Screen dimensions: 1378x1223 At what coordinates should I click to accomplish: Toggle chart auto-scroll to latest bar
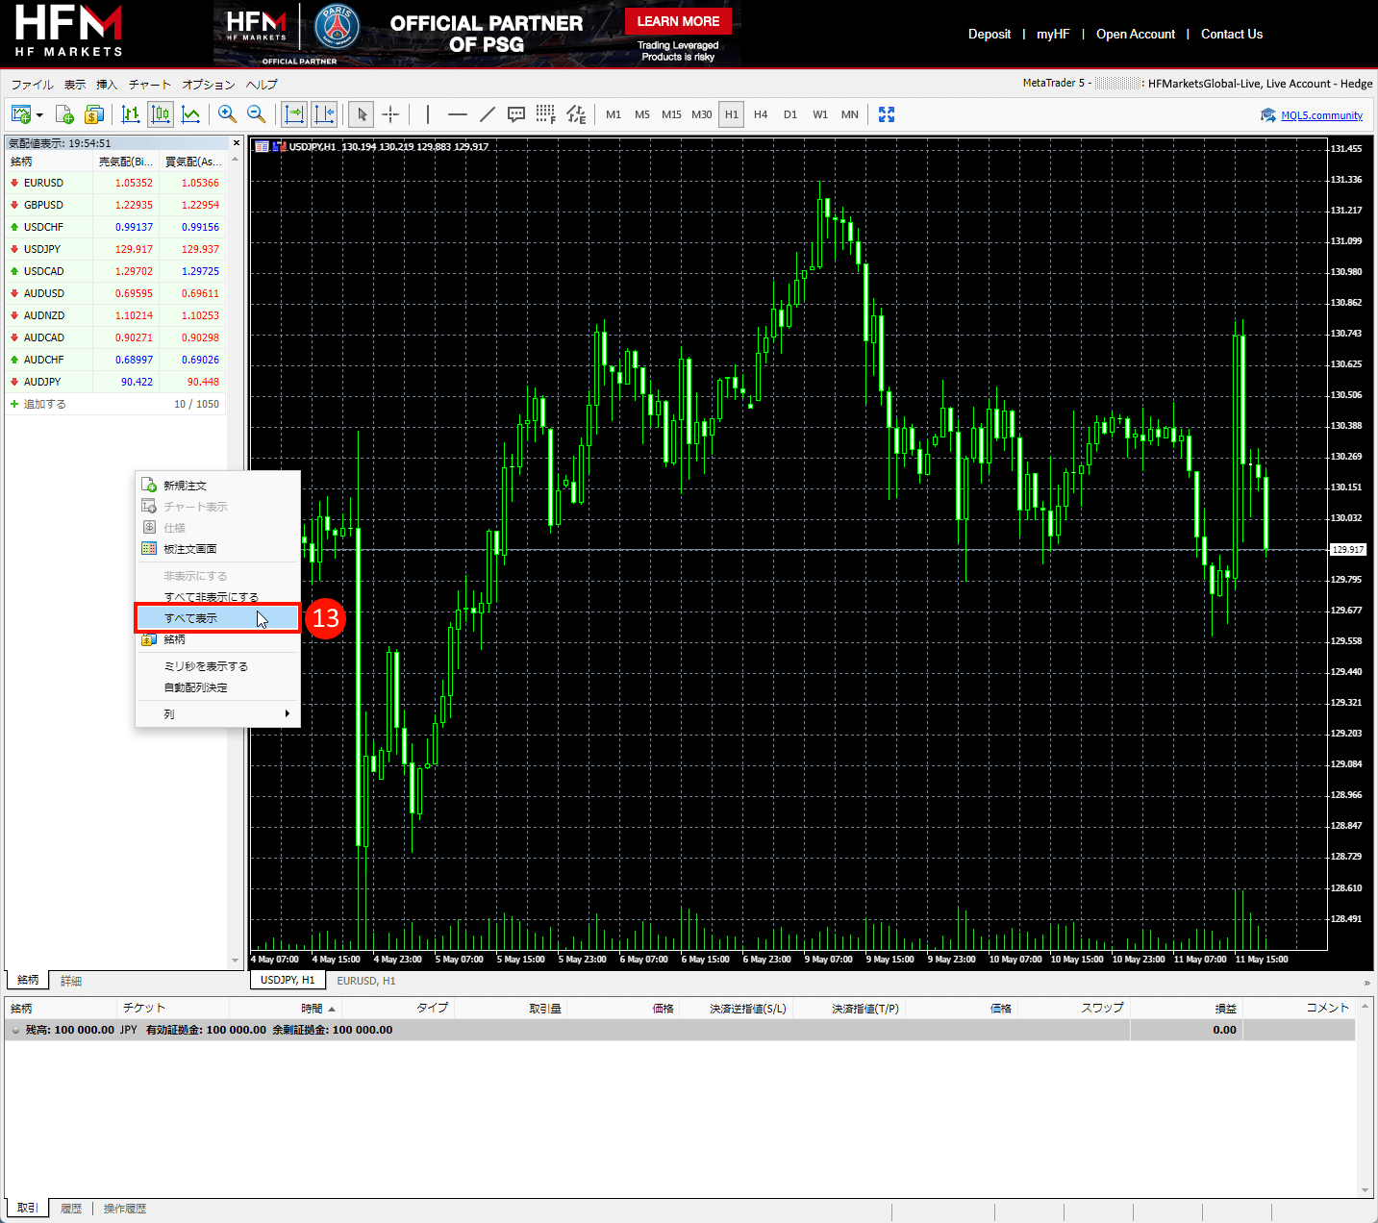[294, 114]
